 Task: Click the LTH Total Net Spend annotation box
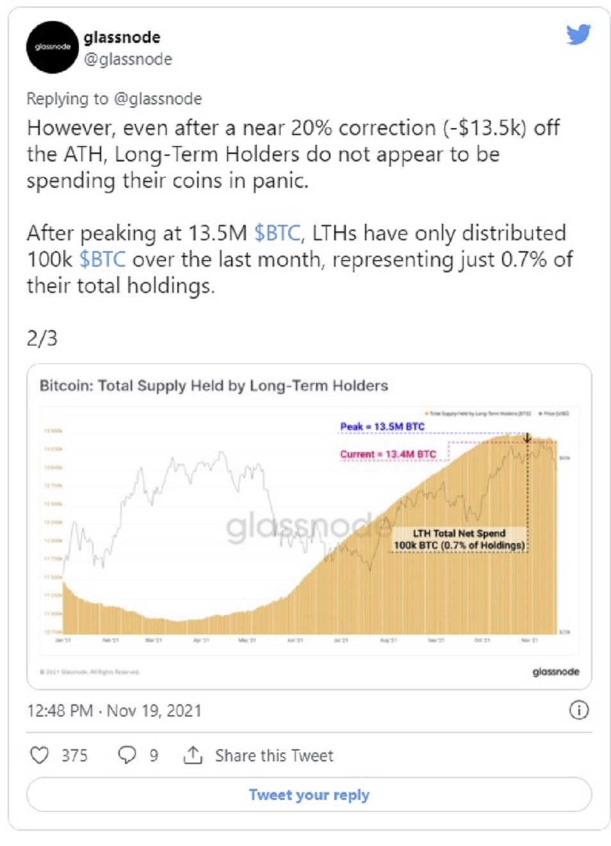point(459,539)
